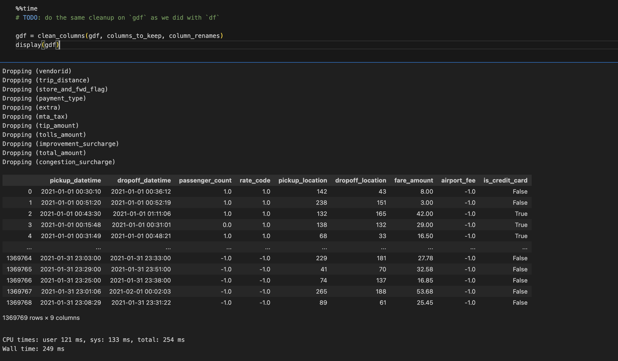This screenshot has width=618, height=361.
Task: Click the TODO comment line in the cell
Action: (x=117, y=18)
